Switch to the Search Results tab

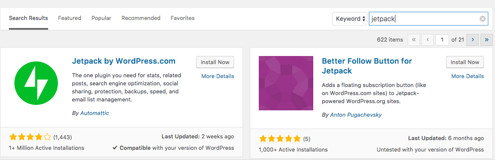point(29,18)
